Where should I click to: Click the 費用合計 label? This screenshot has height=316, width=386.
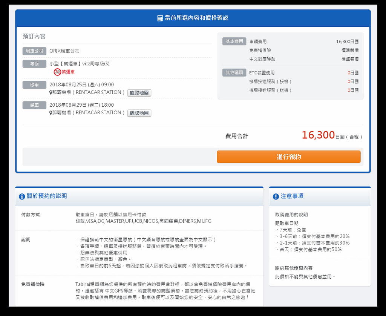237,136
